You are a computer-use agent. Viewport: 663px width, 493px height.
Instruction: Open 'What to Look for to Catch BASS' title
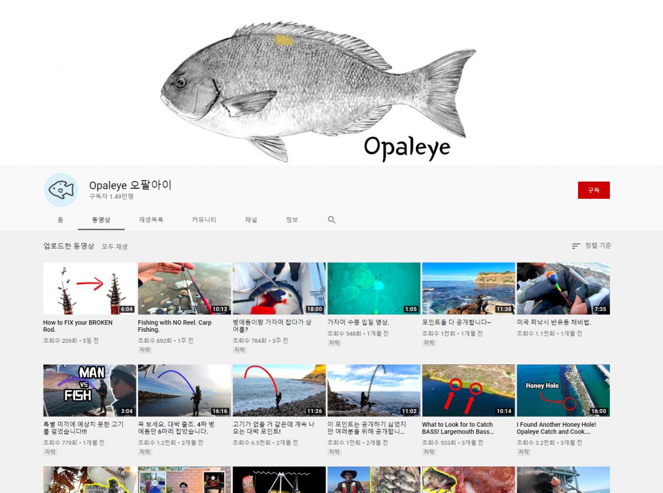tap(457, 428)
